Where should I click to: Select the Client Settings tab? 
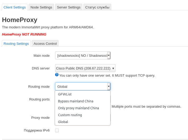click(15, 7)
